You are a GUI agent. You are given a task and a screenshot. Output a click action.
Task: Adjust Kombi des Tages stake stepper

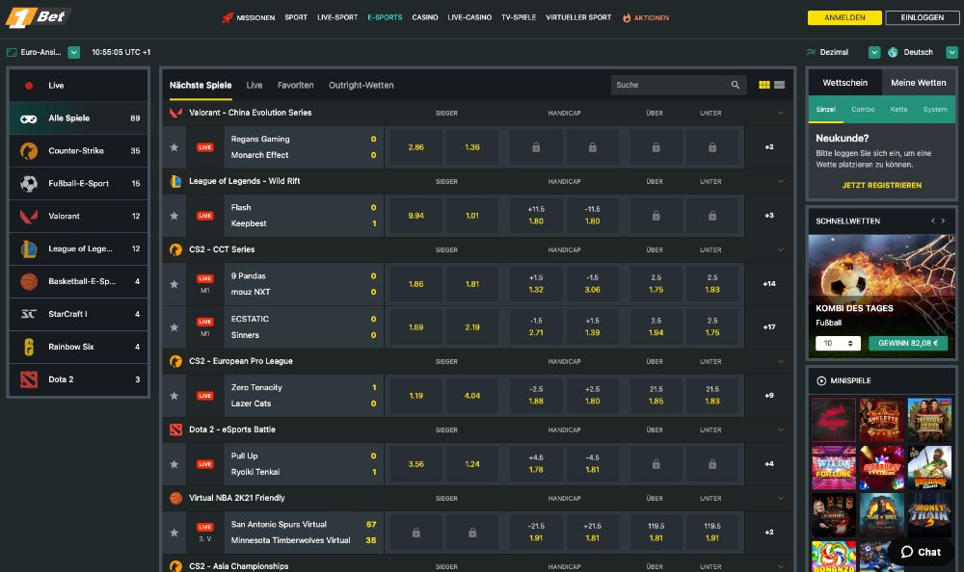point(850,343)
